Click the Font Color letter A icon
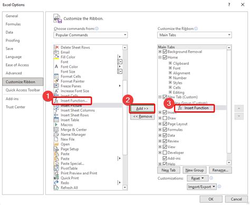 click(x=56, y=66)
